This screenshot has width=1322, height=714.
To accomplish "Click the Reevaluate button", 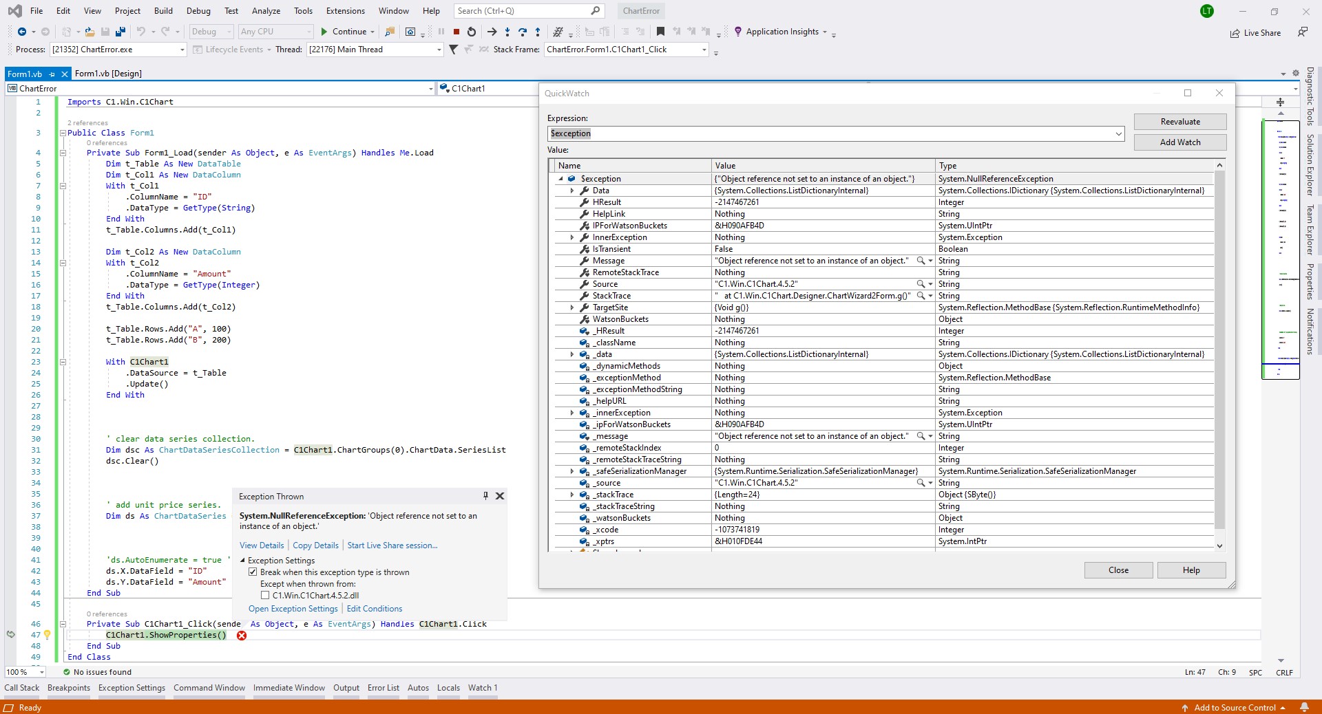I will [1180, 122].
